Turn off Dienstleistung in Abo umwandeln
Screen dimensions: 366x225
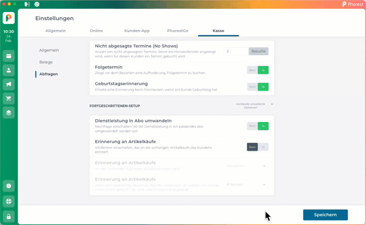[252, 126]
